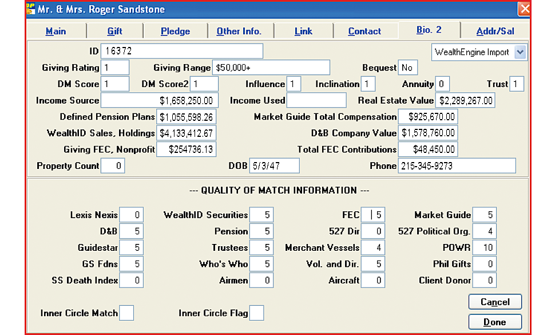Click the Inner Circle Match box
The image size is (555, 335).
point(126,313)
